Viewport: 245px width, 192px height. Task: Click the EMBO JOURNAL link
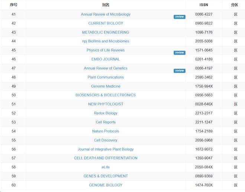pos(105,59)
